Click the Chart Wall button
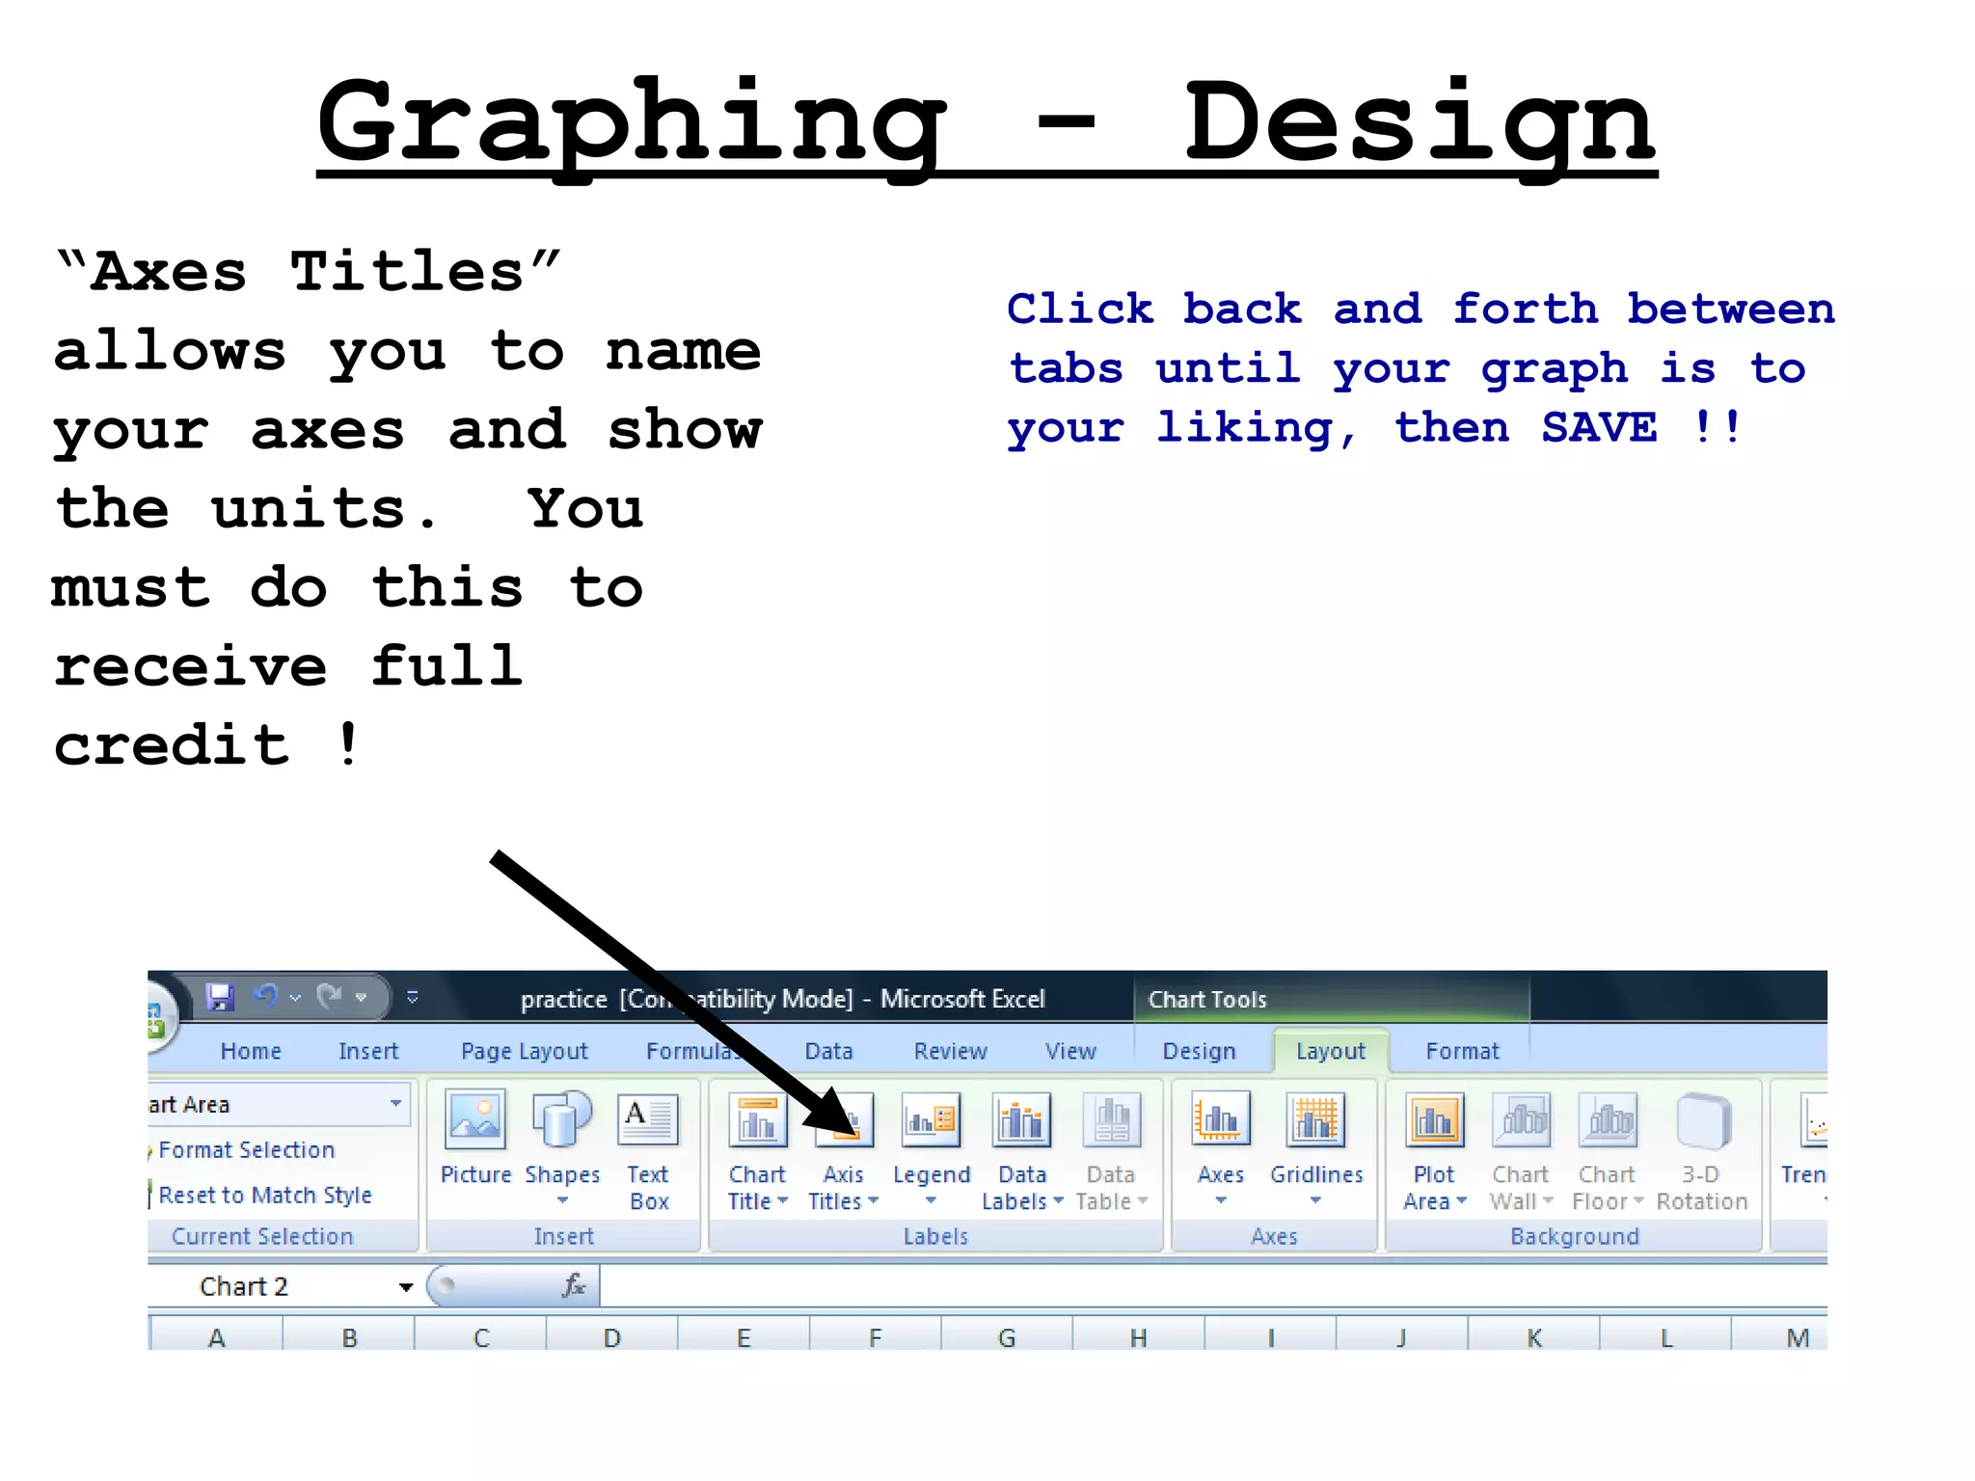Viewport: 1975px width, 1481px height. (x=1521, y=1150)
